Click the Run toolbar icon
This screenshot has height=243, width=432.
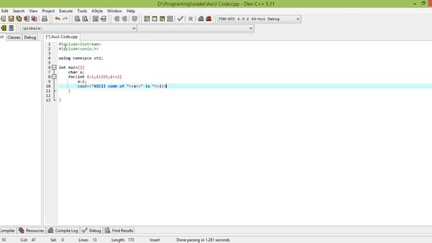coord(155,19)
